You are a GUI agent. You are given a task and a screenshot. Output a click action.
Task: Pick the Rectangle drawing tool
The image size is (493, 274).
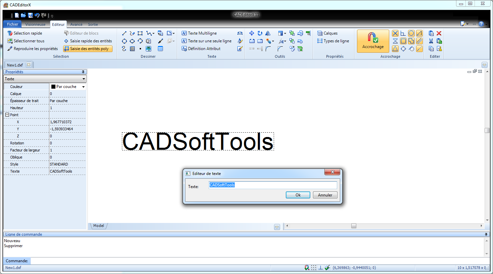click(140, 33)
